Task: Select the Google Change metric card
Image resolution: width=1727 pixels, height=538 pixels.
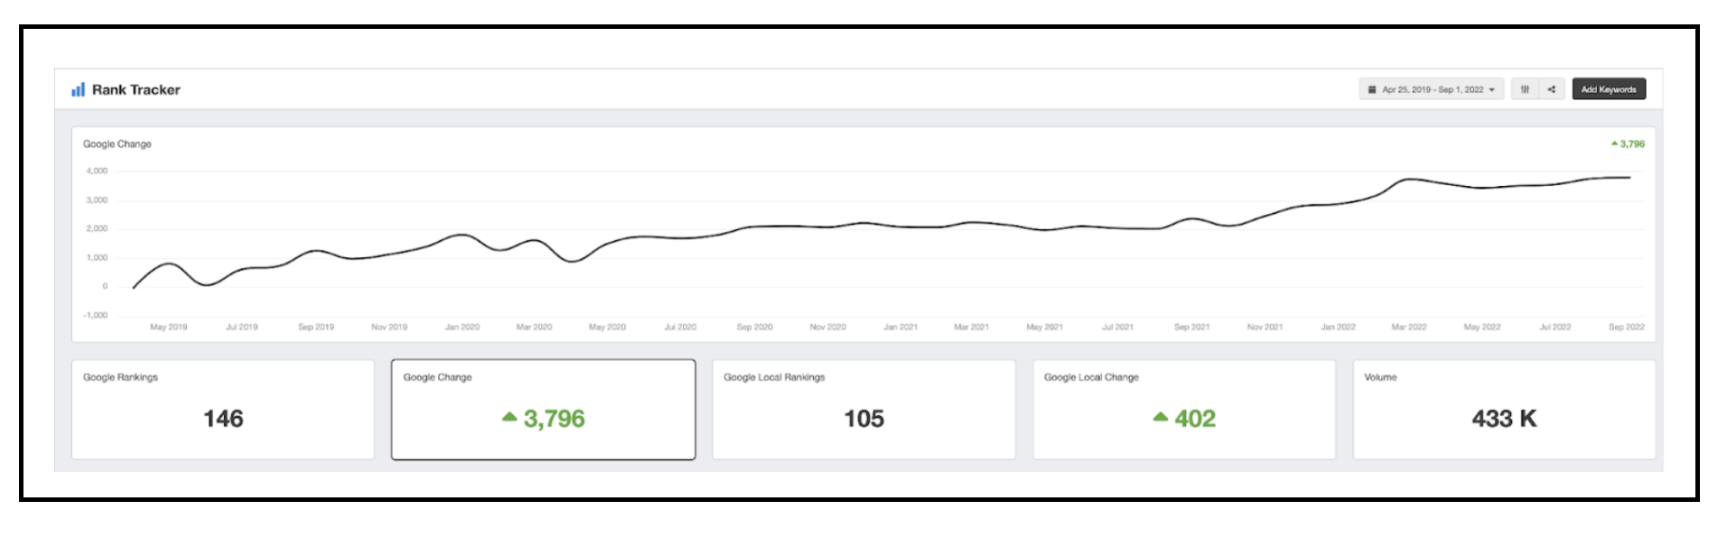Action: pyautogui.click(x=543, y=410)
